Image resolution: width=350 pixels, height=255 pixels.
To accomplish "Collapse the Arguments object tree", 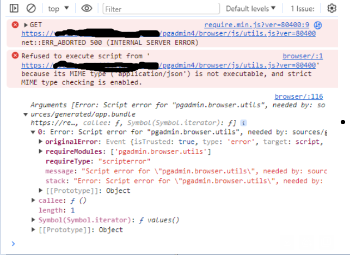I will tap(26, 114).
